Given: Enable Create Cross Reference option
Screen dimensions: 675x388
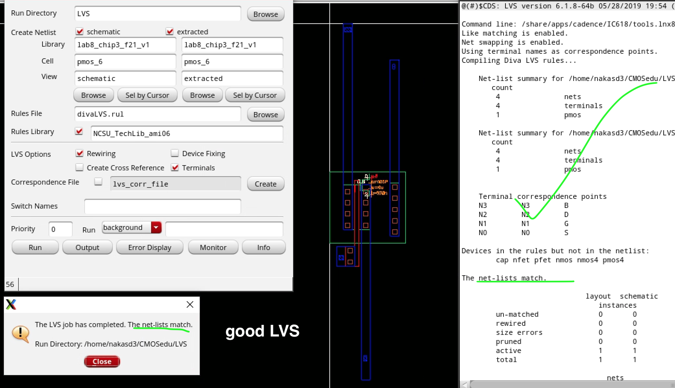Looking at the screenshot, I should [x=79, y=167].
